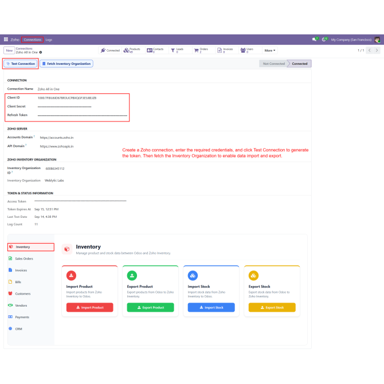Viewport: 384px width, 384px height.
Task: Click the yellow Export Stock circle icon
Action: [253, 276]
